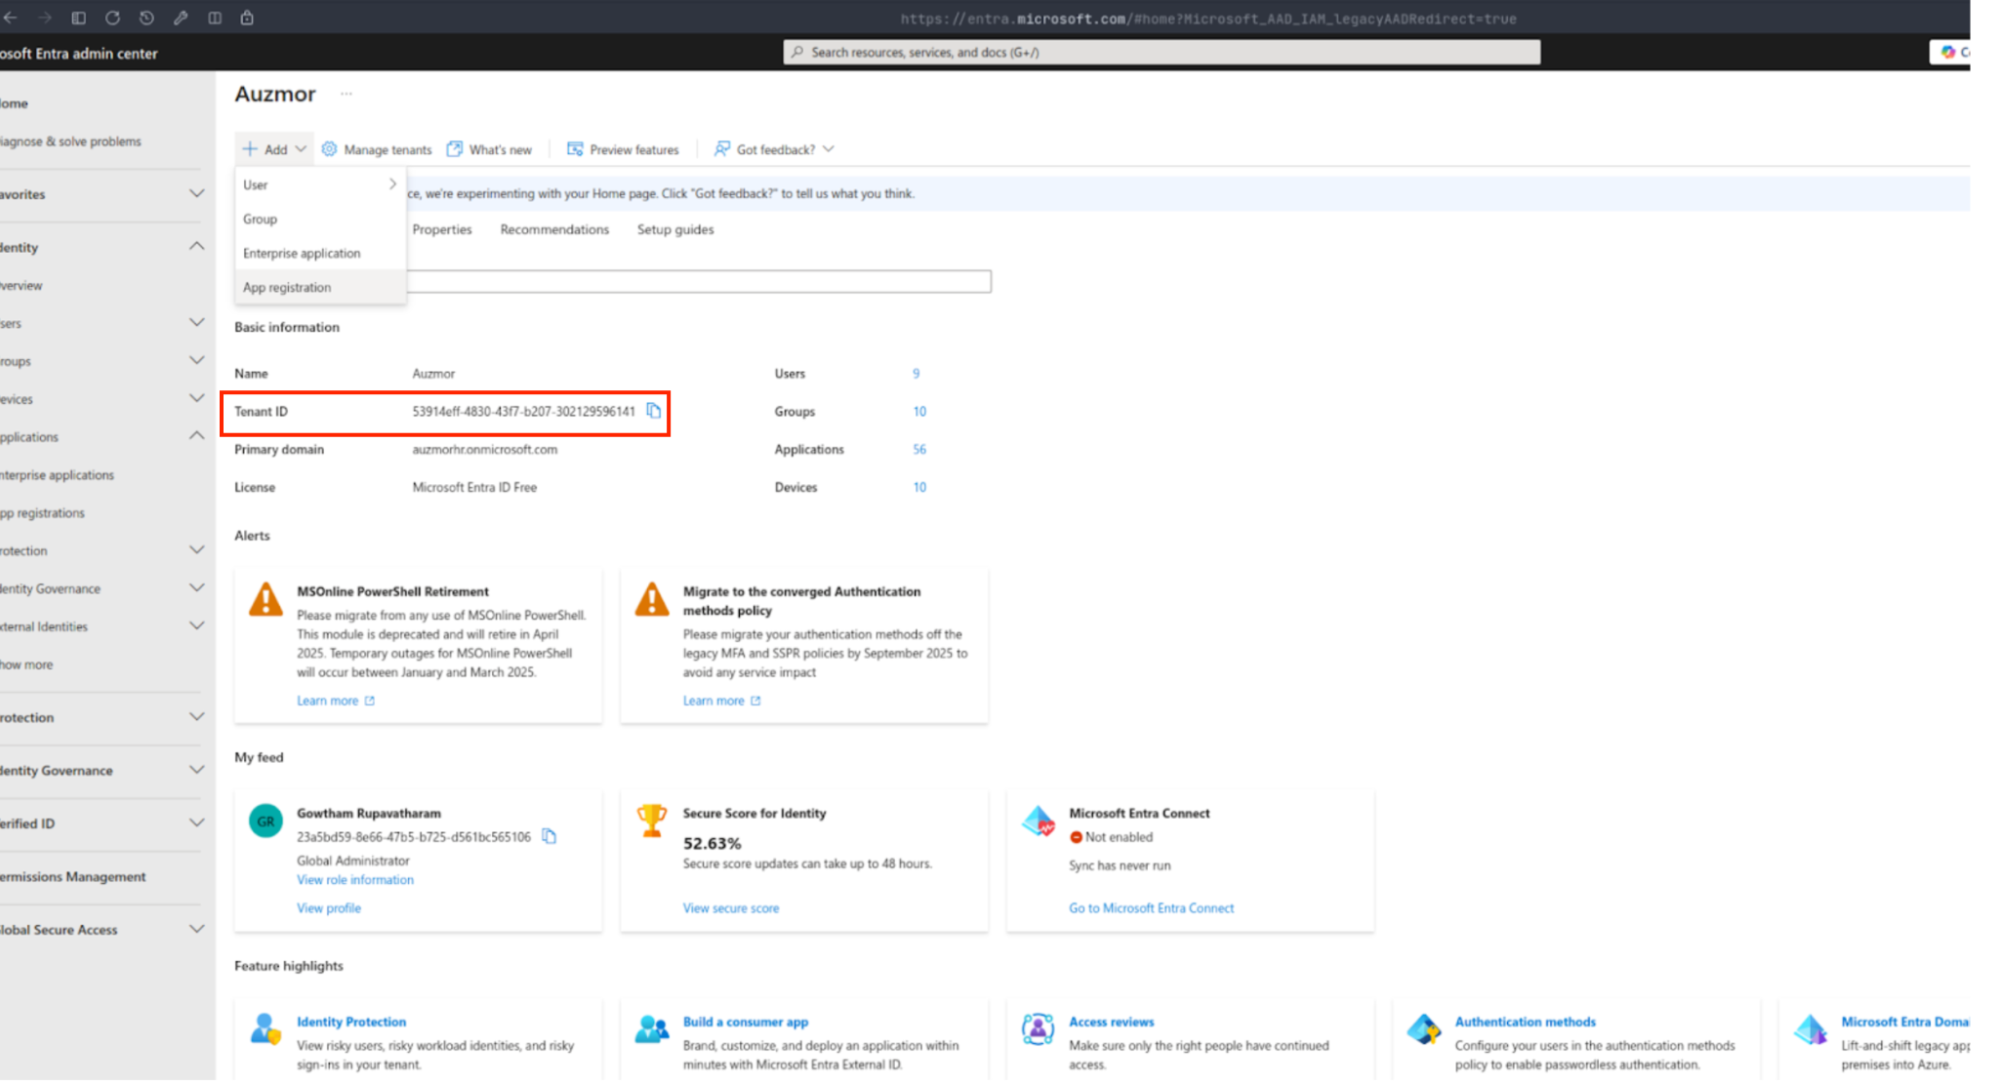Viewport: 1999px width, 1087px height.
Task: Click Show more in the sidebar
Action: click(26, 664)
